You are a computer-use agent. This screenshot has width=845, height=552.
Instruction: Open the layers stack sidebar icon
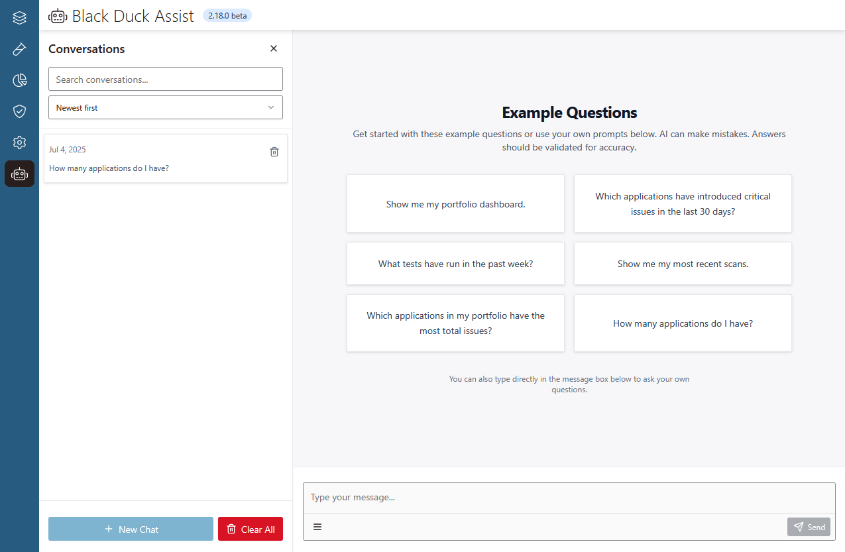pyautogui.click(x=19, y=18)
